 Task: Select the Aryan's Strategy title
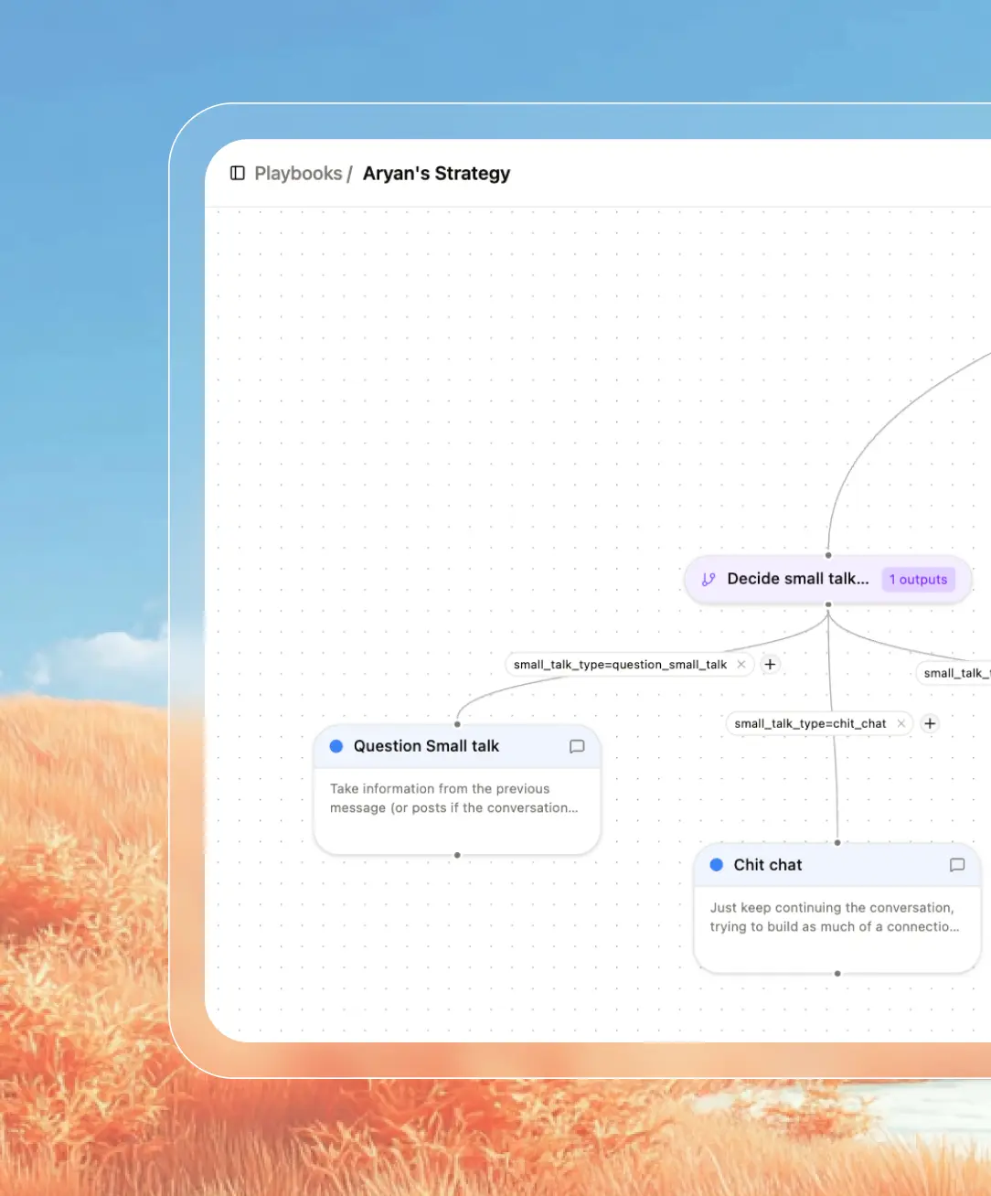(436, 173)
